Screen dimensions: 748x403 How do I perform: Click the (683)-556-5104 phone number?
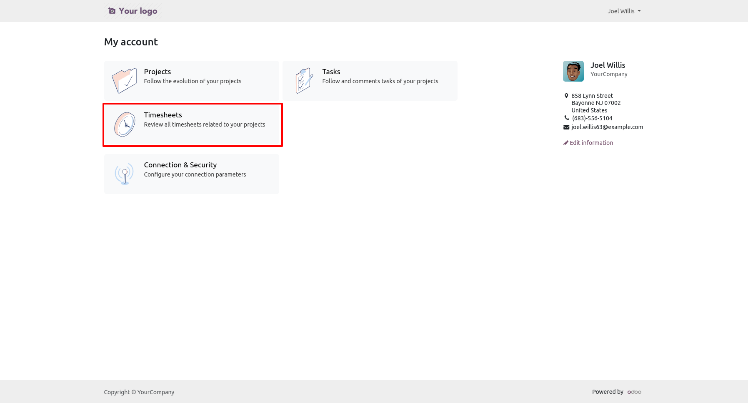(592, 118)
